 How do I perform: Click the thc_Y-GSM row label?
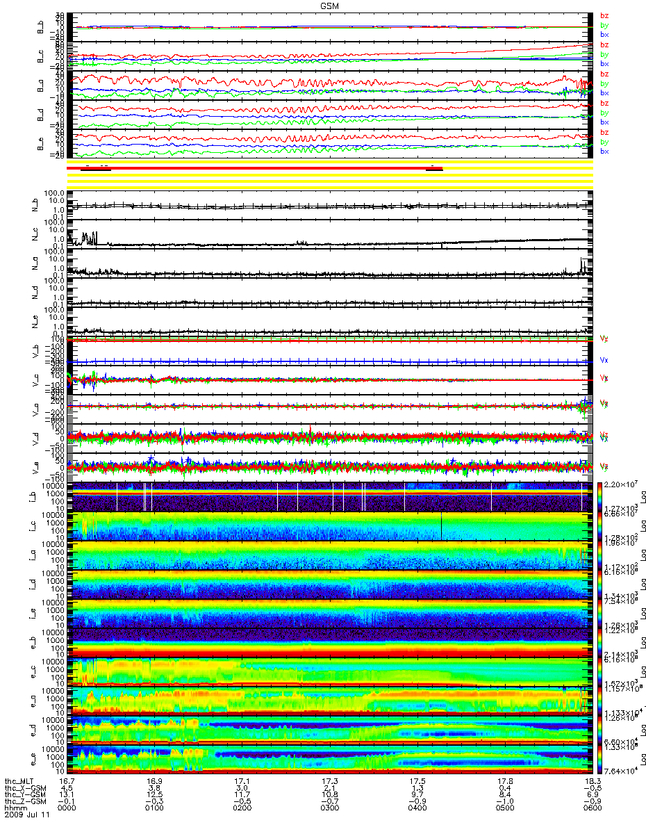coord(24,796)
